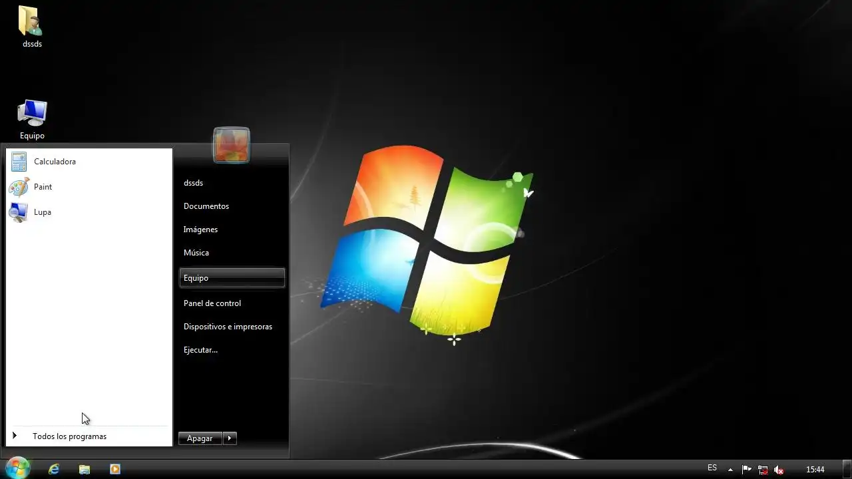
Task: Launch Paint from its palette icon
Action: [19, 187]
